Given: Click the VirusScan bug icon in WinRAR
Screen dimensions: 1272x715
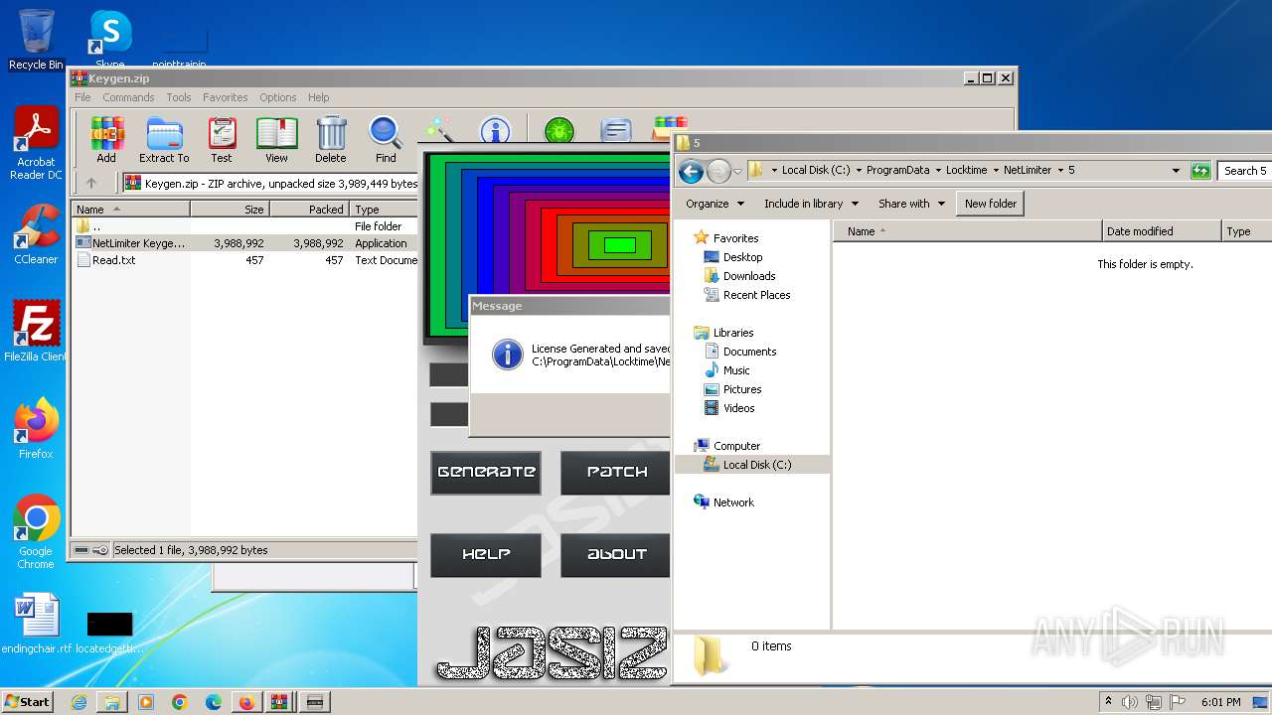Looking at the screenshot, I should pyautogui.click(x=559, y=130).
